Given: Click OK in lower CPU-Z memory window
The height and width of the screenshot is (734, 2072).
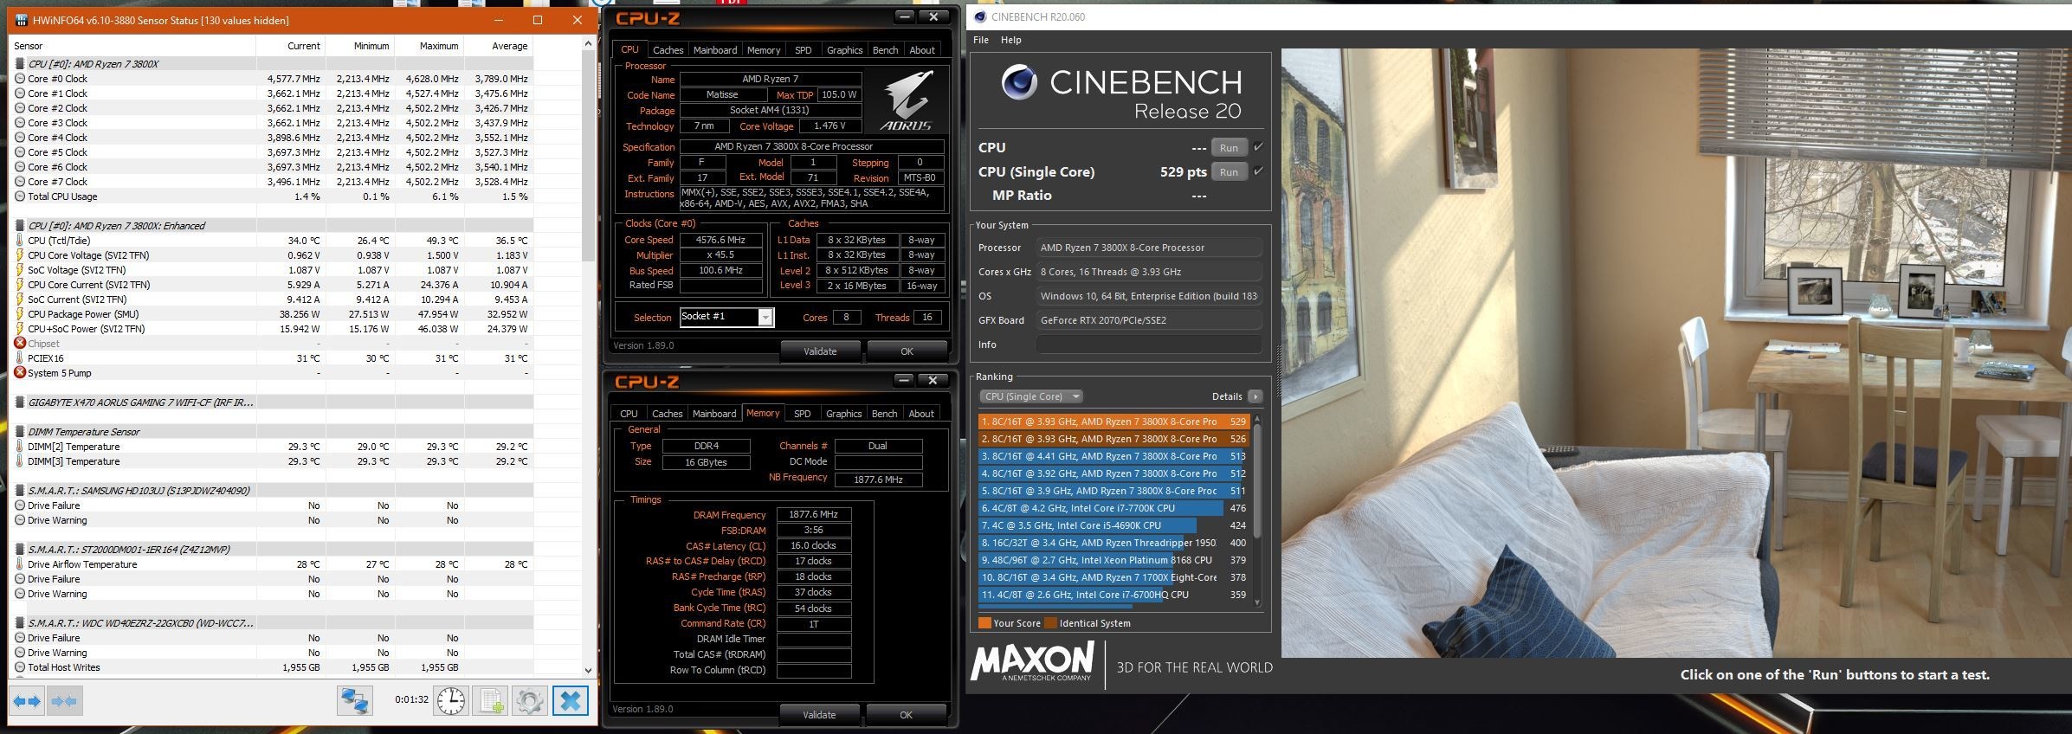Looking at the screenshot, I should pos(906,715).
